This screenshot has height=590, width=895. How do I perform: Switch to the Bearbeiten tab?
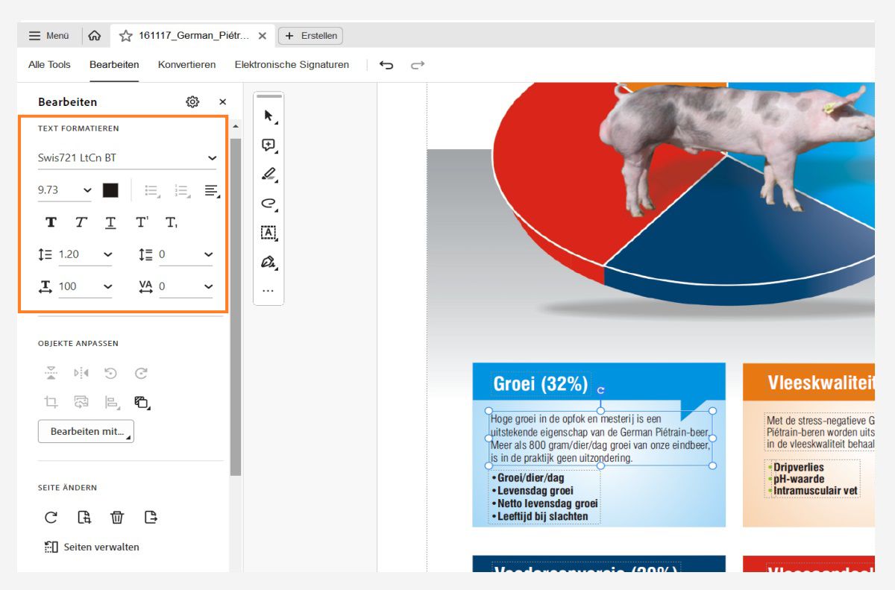(x=114, y=65)
